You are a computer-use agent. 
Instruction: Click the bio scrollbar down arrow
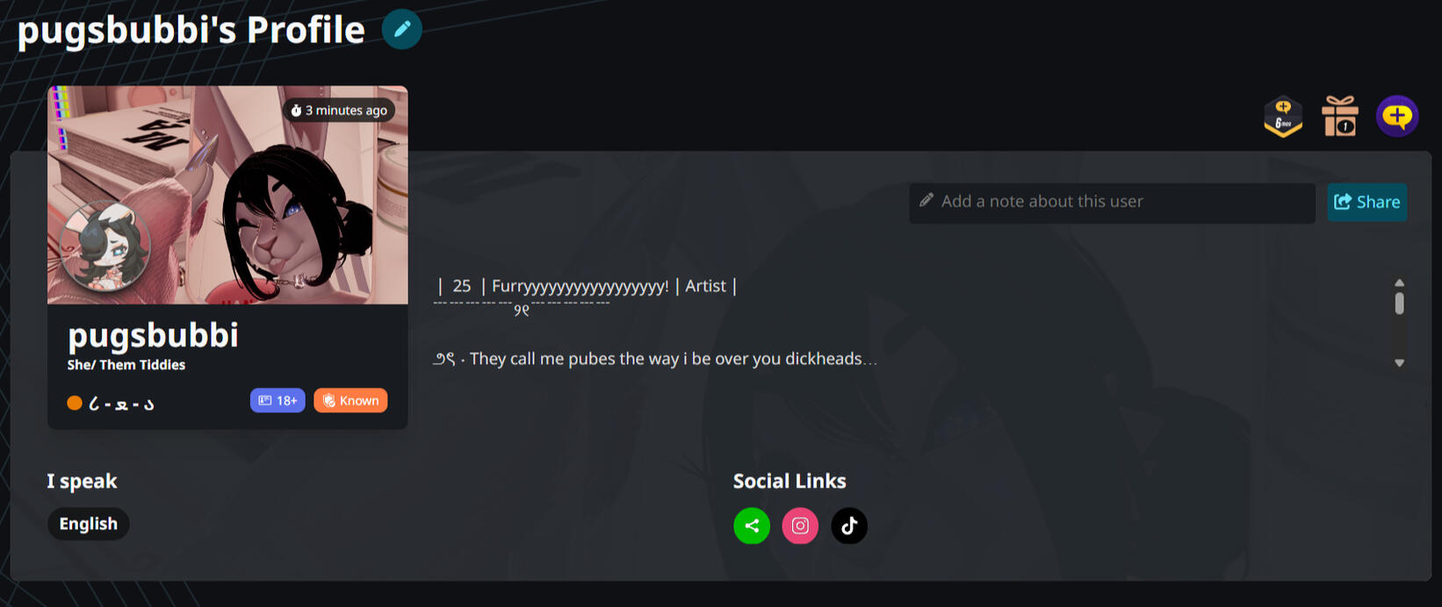(x=1399, y=362)
